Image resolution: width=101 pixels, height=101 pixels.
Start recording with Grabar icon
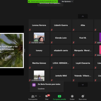point(72,96)
